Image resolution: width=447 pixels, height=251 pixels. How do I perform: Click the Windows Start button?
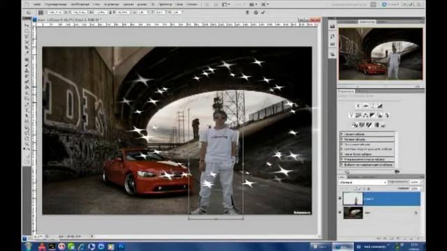29,246
